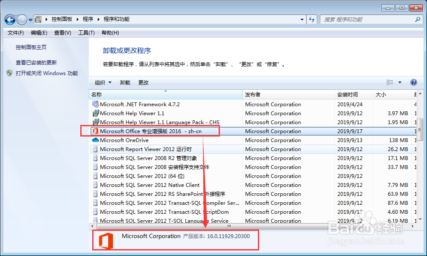
Task: Select Help Viewer 1.1 Language Pack - CHS
Action: pos(160,122)
